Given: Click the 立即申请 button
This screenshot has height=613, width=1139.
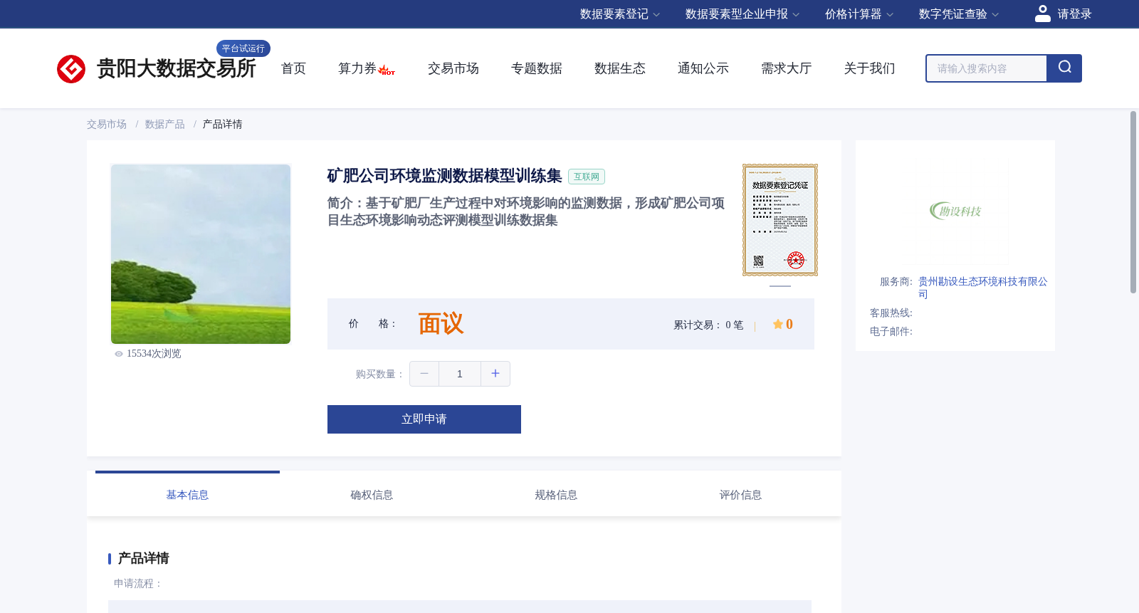Looking at the screenshot, I should pyautogui.click(x=424, y=419).
